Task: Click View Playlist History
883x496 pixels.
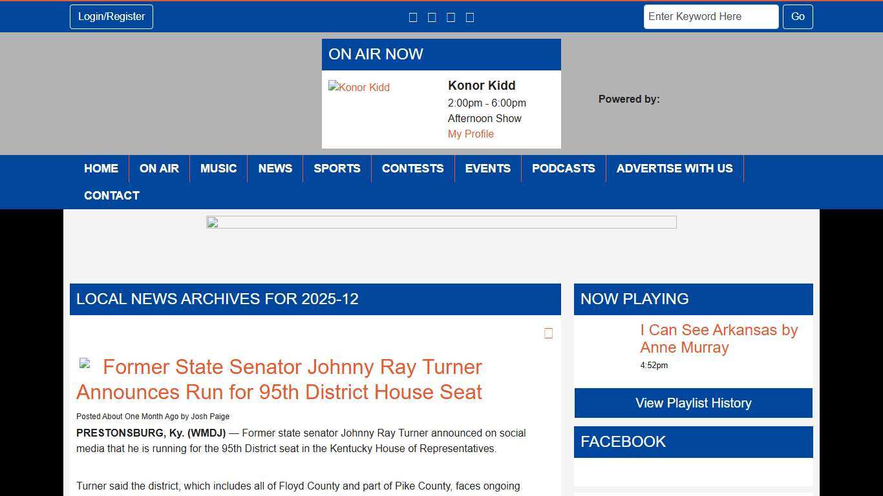Action: (x=693, y=403)
